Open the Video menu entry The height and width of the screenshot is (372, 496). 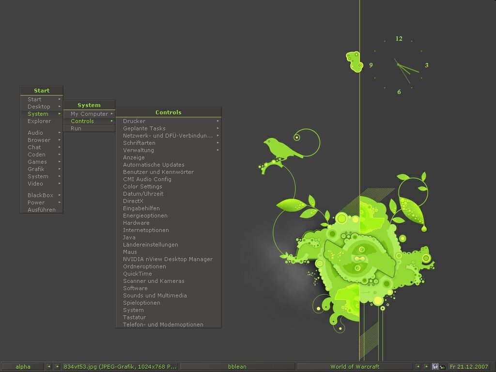tap(42, 184)
